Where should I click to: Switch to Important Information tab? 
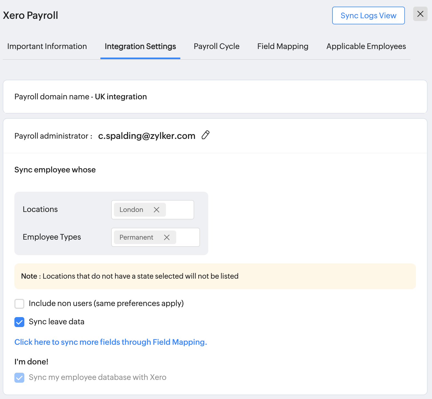tap(47, 46)
